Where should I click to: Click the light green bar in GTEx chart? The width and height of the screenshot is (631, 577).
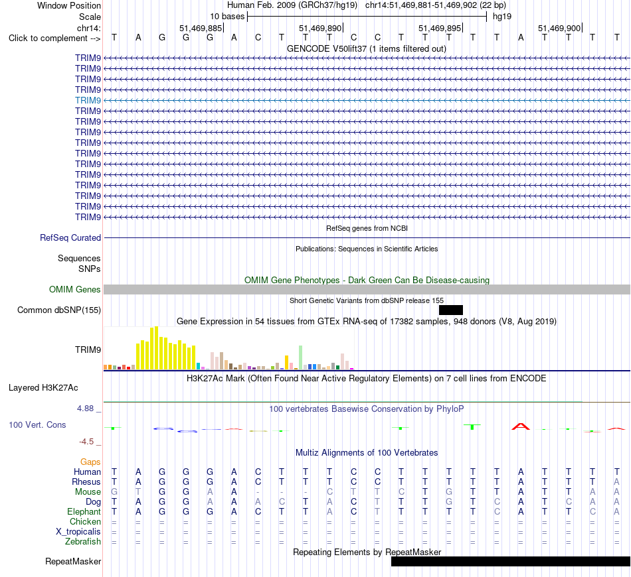(300, 357)
